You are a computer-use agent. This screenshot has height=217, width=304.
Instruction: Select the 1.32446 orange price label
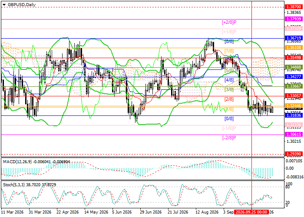[294, 105]
